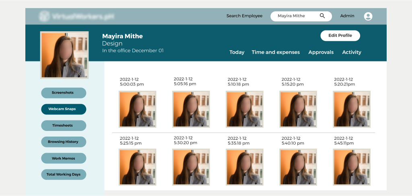Open Timesheets in the sidebar
412x196 pixels.
coord(64,126)
